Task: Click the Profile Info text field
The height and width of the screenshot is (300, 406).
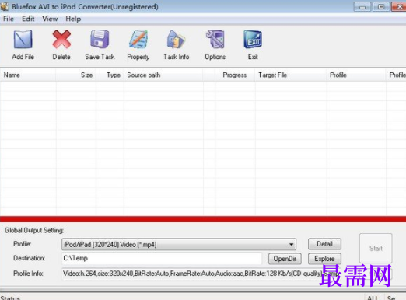Action: [x=200, y=274]
